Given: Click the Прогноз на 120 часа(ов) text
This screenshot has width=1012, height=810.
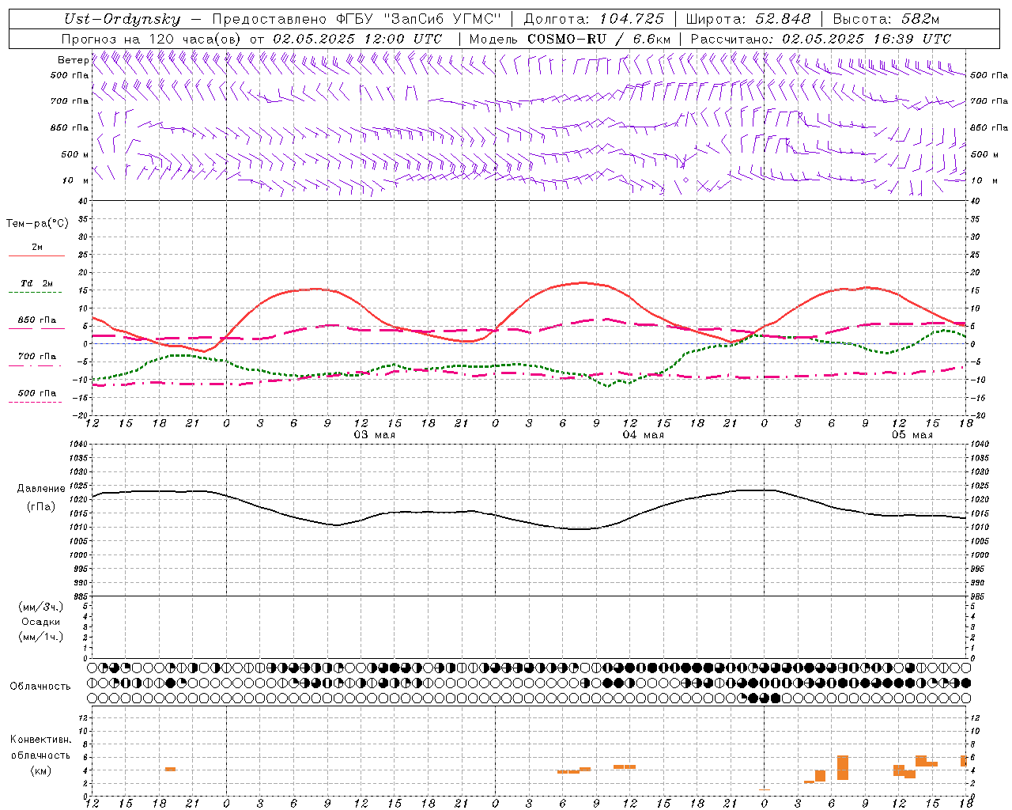Looking at the screenshot, I should [152, 39].
